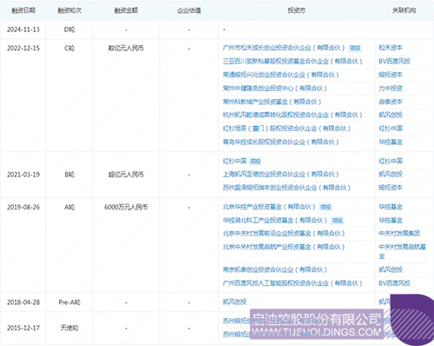Open 广州市松禾成长创业投资合伙企业 investor link

(x=284, y=48)
